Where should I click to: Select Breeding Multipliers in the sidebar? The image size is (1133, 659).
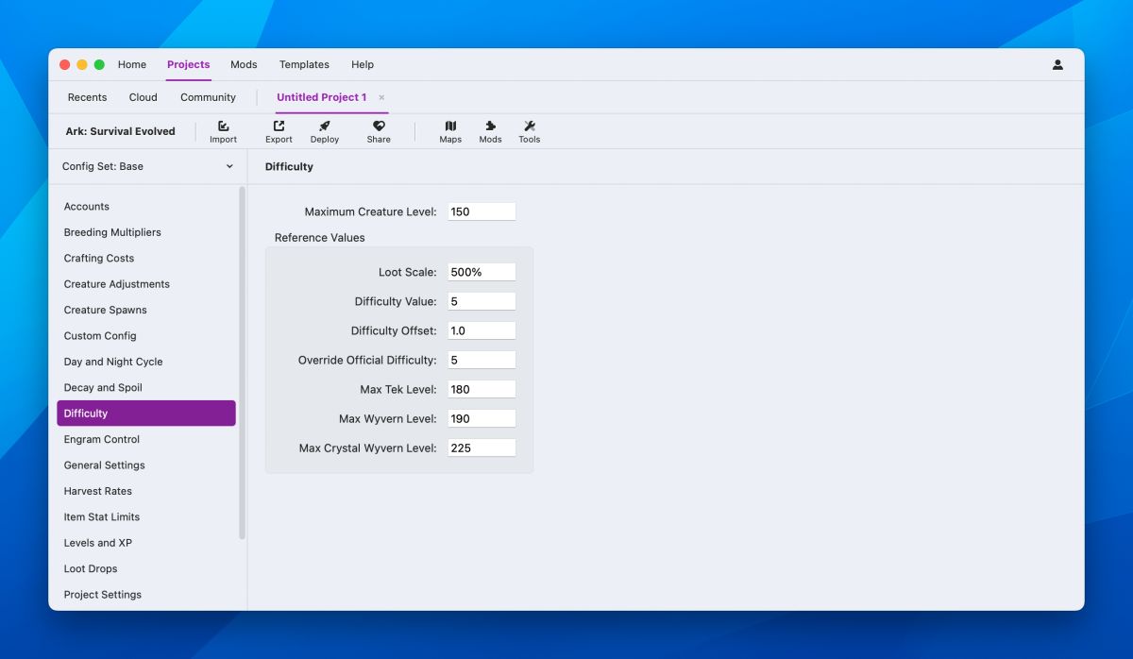point(146,232)
